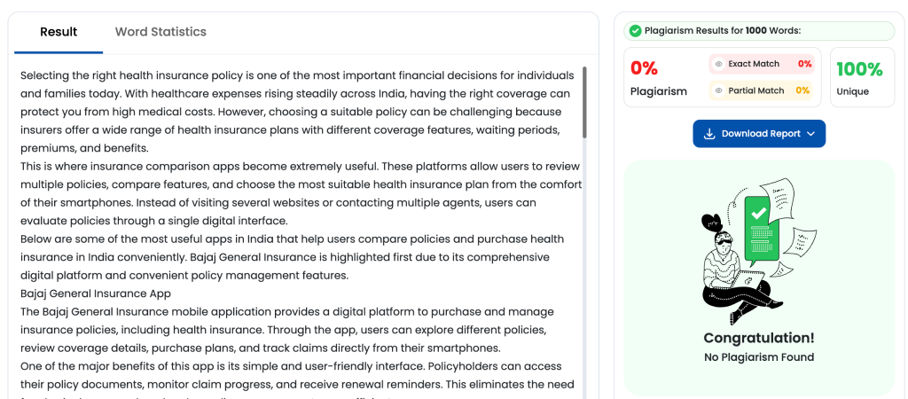Image resolution: width=908 pixels, height=399 pixels.
Task: Toggle the eye icon next to Exact Match
Action: 718,64
